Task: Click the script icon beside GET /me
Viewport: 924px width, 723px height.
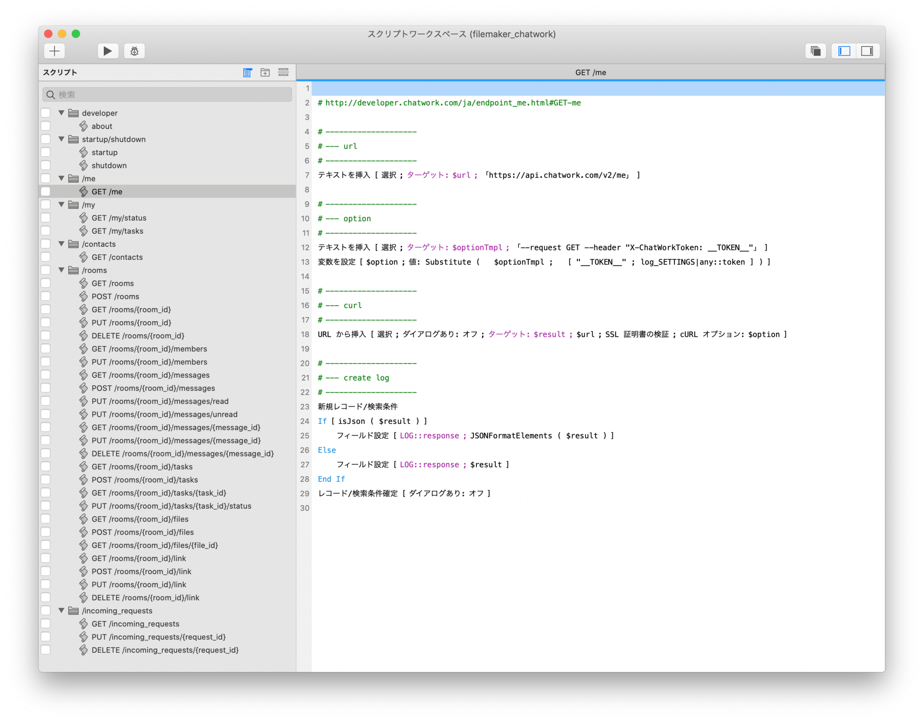Action: point(84,191)
